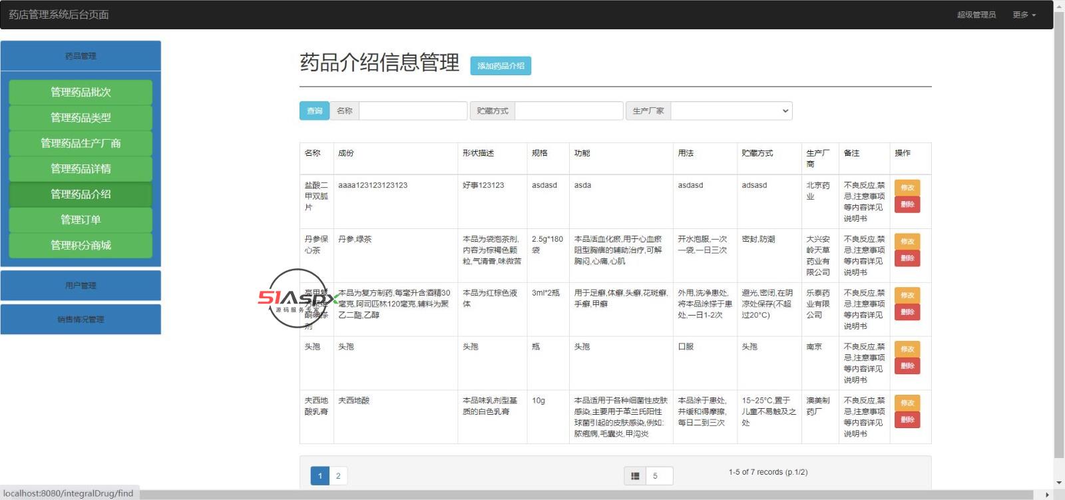The height and width of the screenshot is (500, 1065).
Task: Click 修改 button for 丹参保心茶 row
Action: point(907,242)
